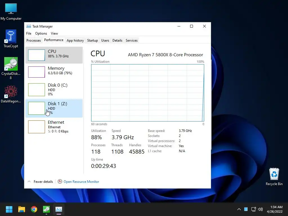Open Resource Monitor link
Screen dimensions: 288x216
pos(81,182)
